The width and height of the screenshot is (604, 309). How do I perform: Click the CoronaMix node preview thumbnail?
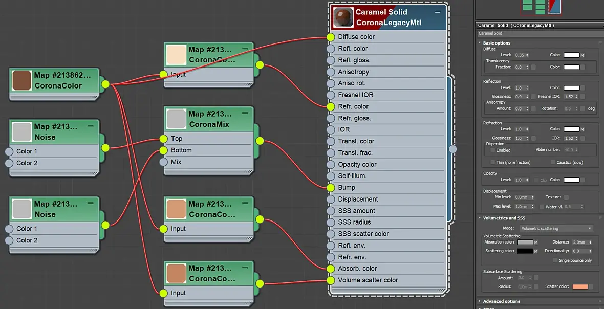point(177,119)
